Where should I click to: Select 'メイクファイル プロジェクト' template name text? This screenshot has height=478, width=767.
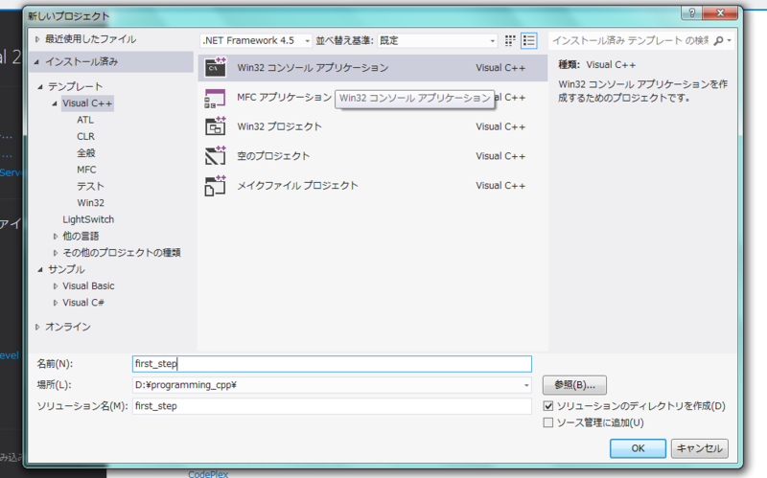tap(297, 186)
